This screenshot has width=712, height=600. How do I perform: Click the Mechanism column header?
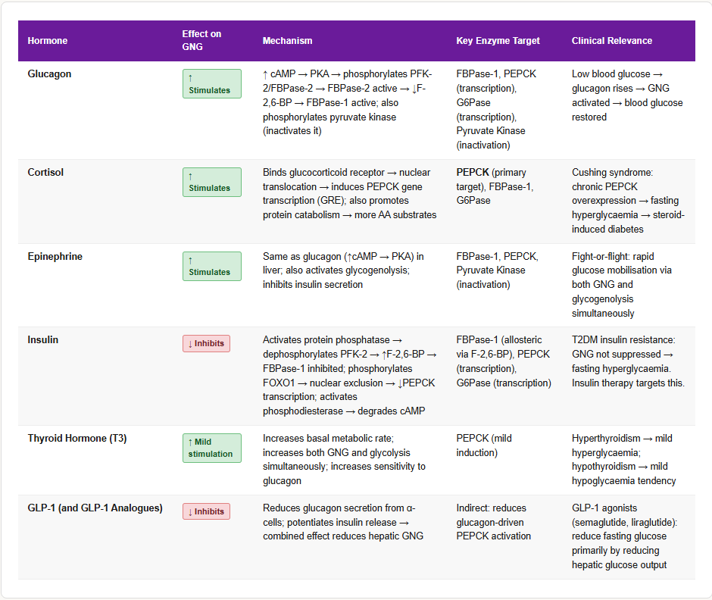[x=287, y=41]
